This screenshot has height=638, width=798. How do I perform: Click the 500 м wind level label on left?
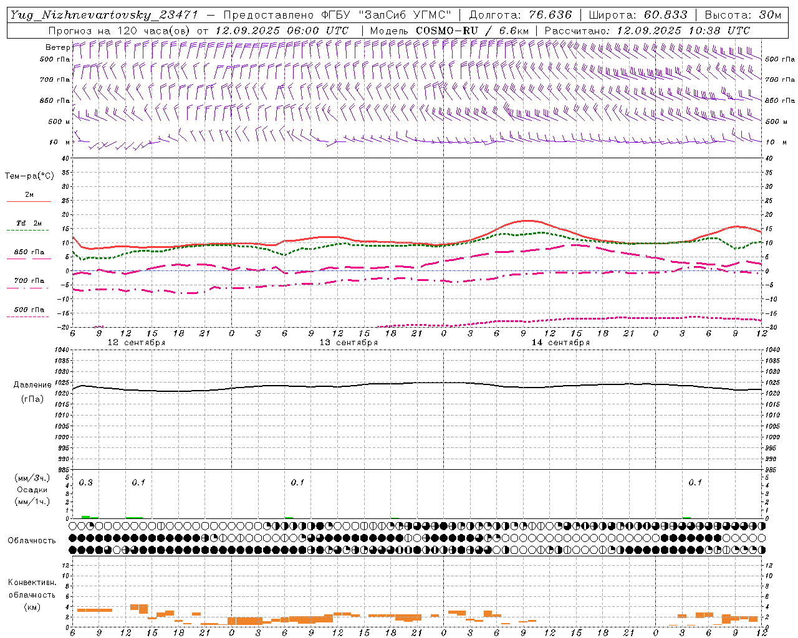click(59, 121)
